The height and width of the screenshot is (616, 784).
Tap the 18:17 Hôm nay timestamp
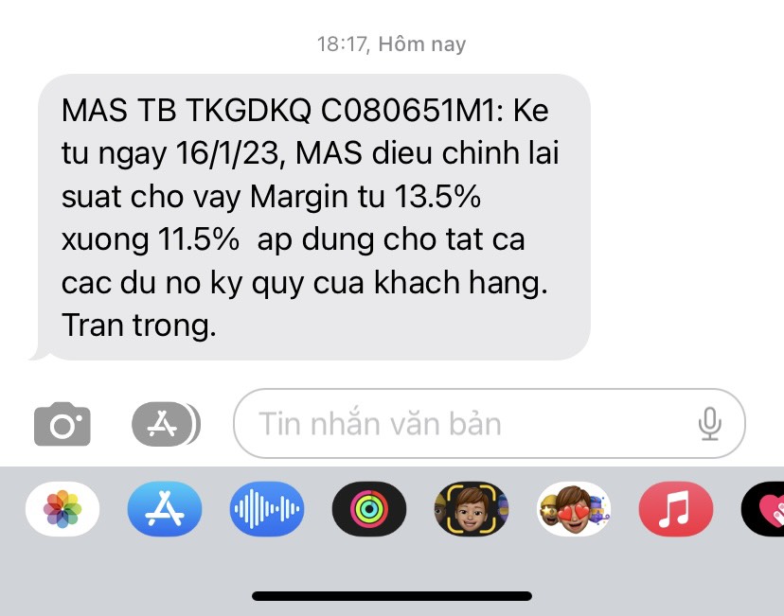(x=391, y=44)
